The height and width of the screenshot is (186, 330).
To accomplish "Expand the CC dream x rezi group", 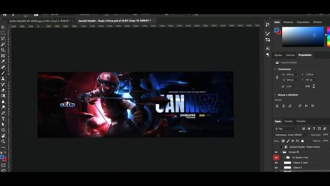I will [x=285, y=158].
